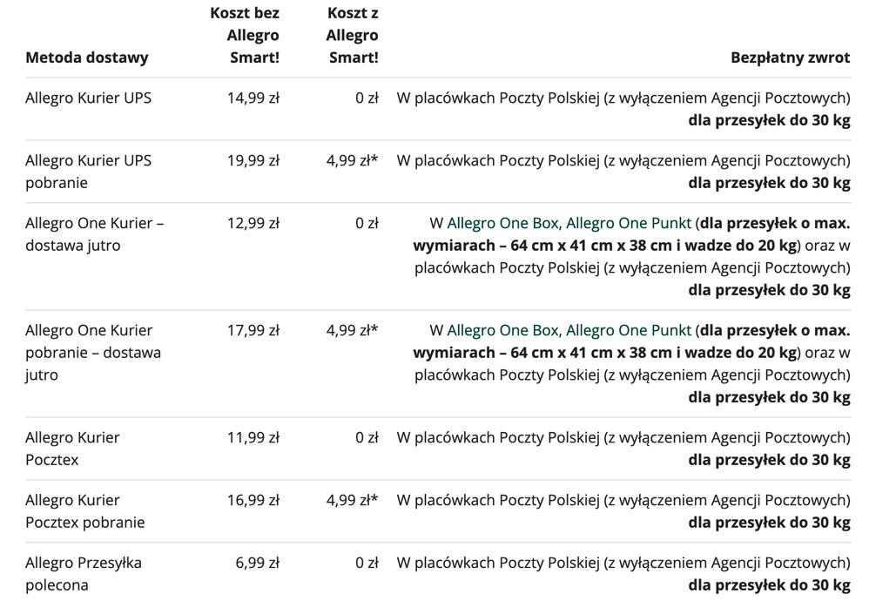Click the free-return text in the 16,99 zł row

tap(623, 512)
